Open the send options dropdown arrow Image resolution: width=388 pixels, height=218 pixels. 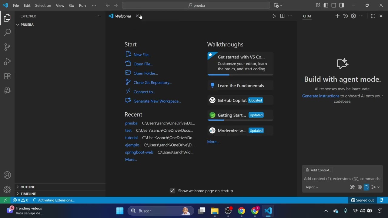378,187
